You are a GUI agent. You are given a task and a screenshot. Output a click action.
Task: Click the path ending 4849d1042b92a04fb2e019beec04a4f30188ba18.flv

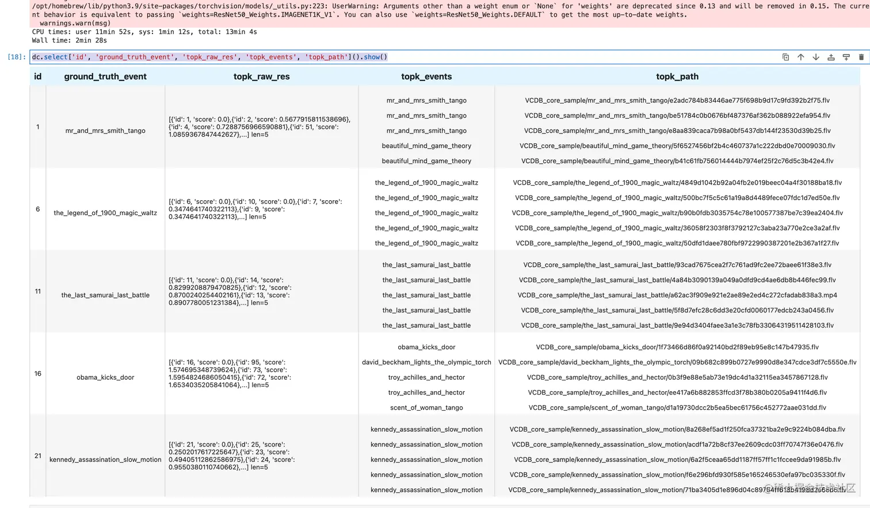tap(677, 183)
